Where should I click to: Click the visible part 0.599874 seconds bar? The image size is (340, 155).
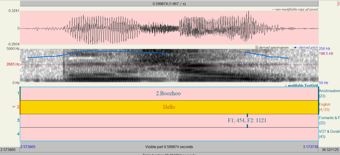[169, 147]
